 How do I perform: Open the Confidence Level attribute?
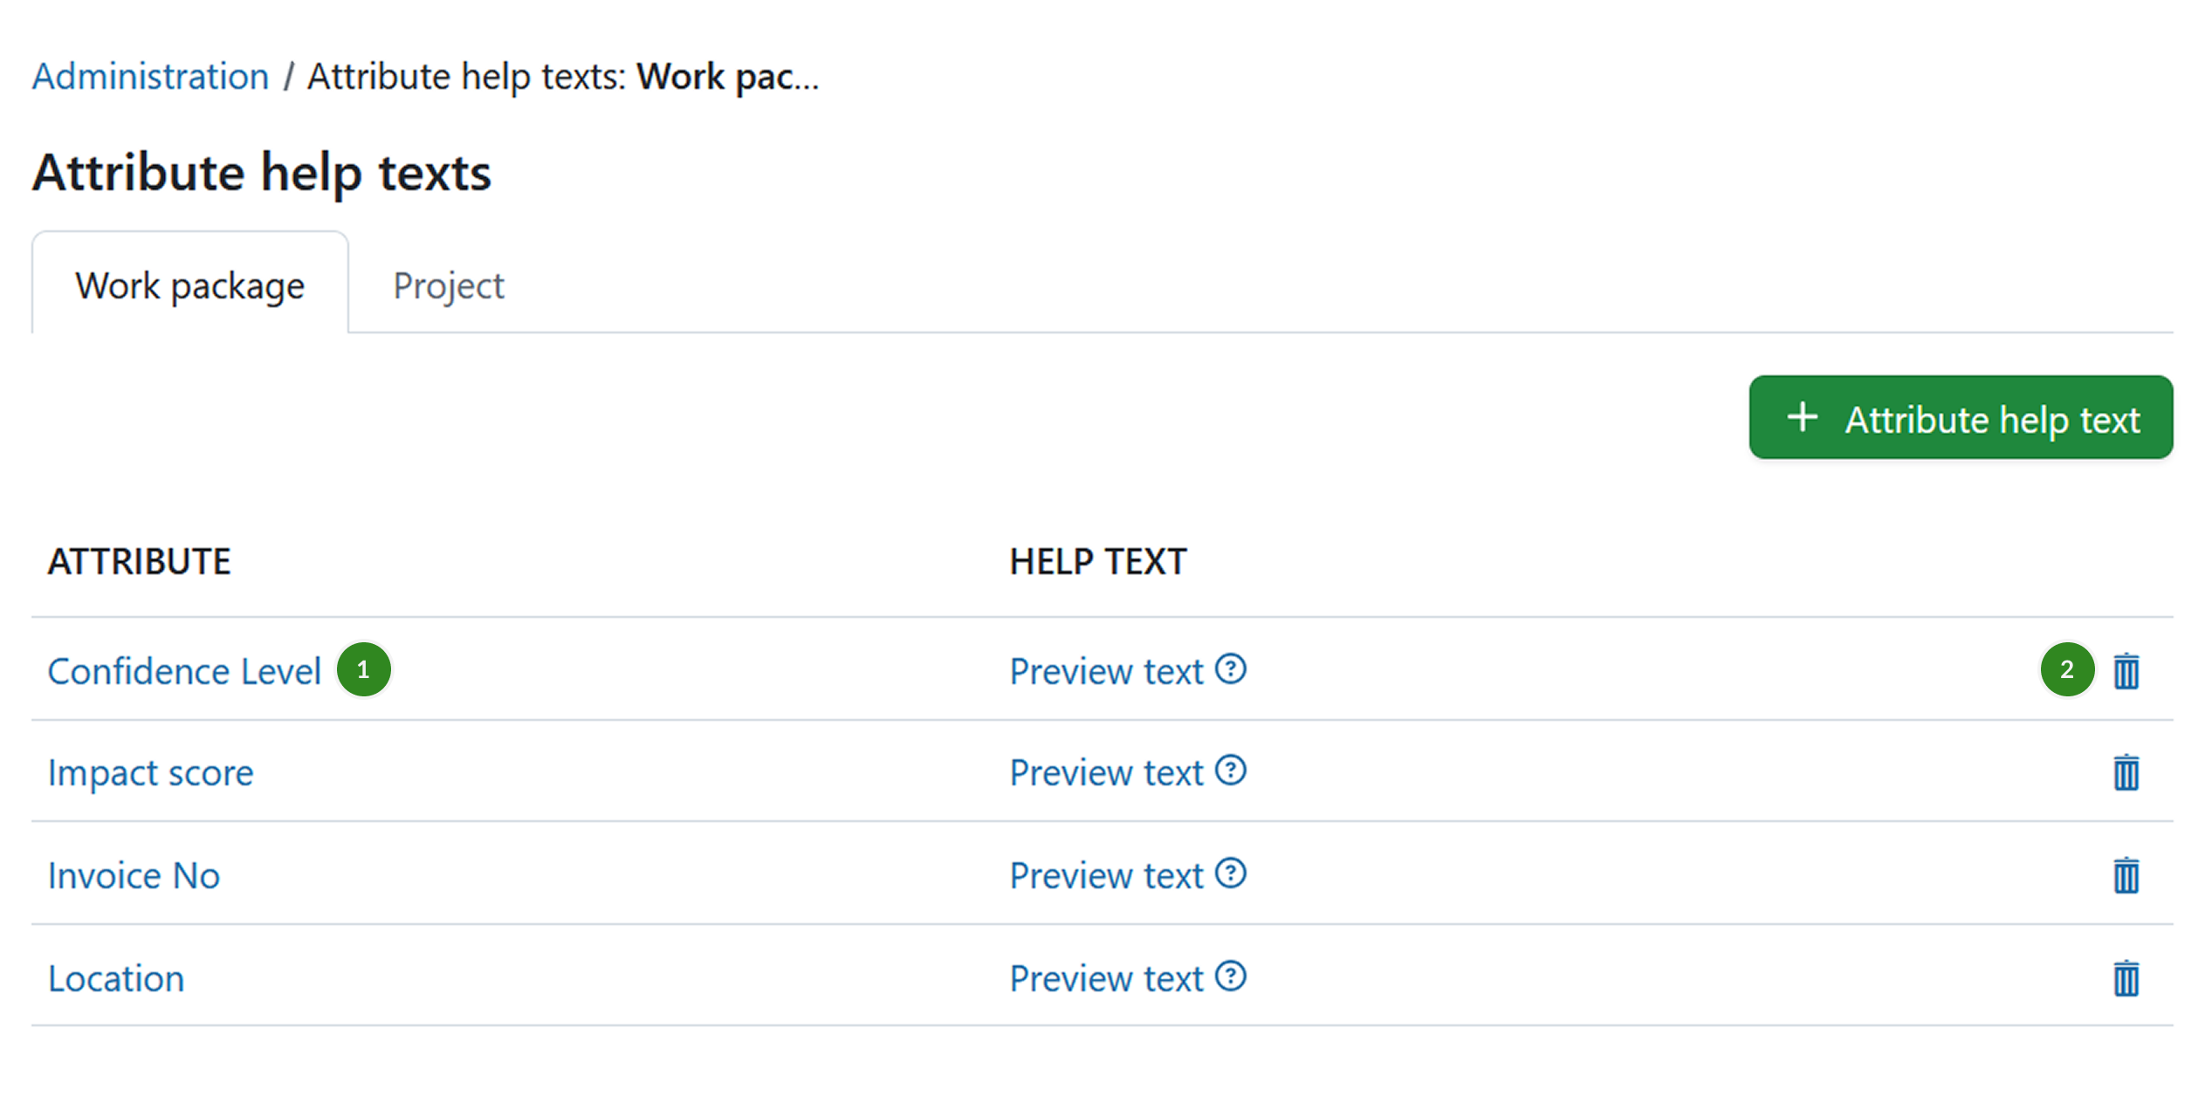tap(185, 670)
